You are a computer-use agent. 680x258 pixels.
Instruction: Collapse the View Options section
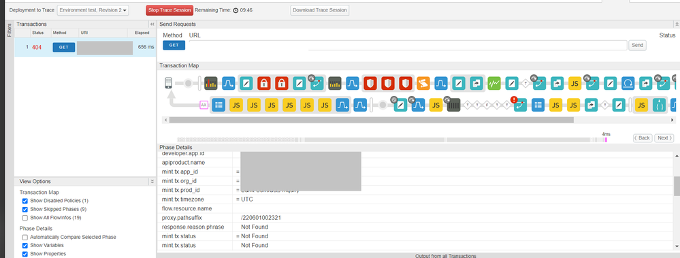pos(152,181)
